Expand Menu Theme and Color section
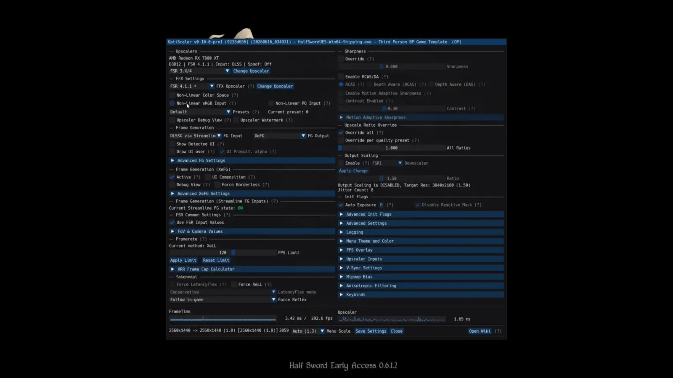The width and height of the screenshot is (673, 378). [x=421, y=241]
